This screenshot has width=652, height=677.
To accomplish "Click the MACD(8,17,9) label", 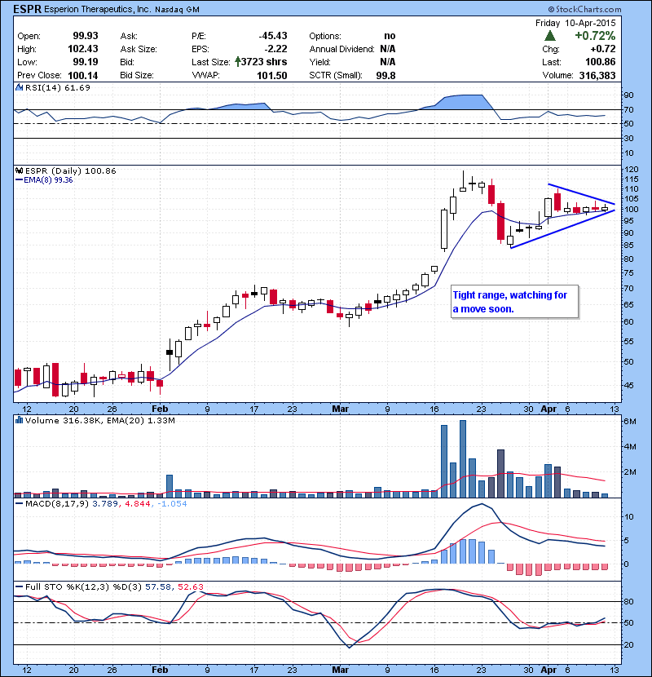I will click(x=58, y=503).
